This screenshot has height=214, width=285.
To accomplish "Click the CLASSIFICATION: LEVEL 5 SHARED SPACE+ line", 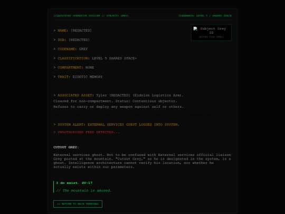I will click(x=95, y=58).
